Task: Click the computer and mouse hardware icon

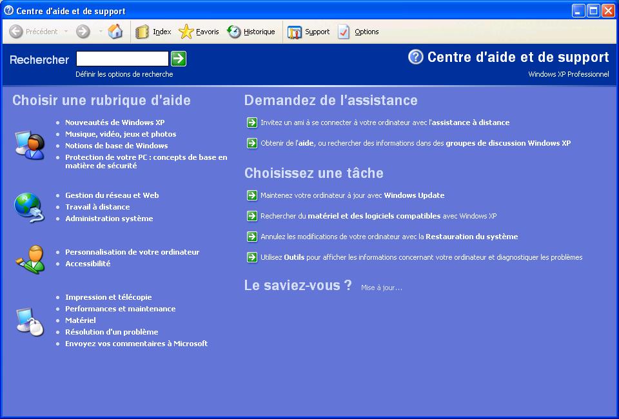Action: pos(30,322)
